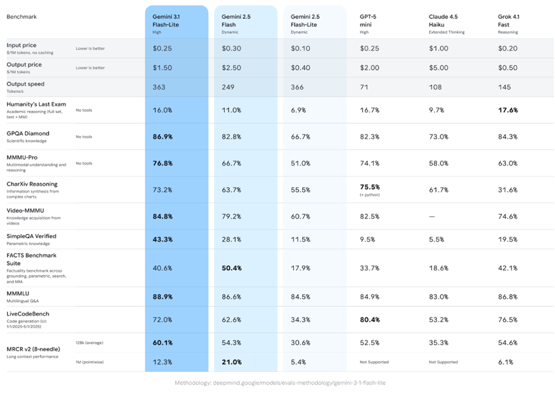The image size is (555, 395).
Task: Click the 86.9% GPQA Diamond score
Action: pos(163,137)
